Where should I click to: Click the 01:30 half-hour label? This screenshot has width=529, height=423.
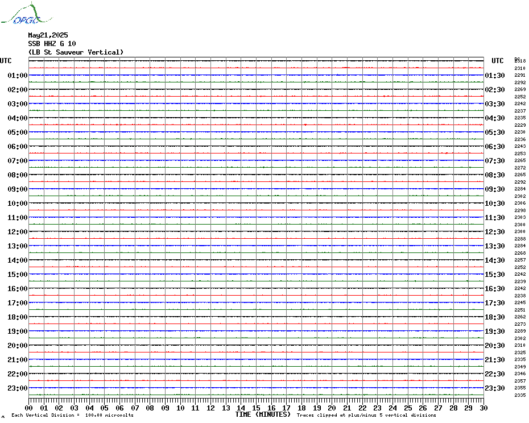click(495, 75)
